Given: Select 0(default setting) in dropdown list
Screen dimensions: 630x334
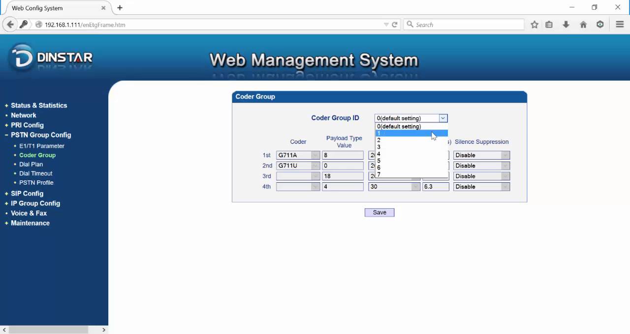Looking at the screenshot, I should [x=411, y=127].
